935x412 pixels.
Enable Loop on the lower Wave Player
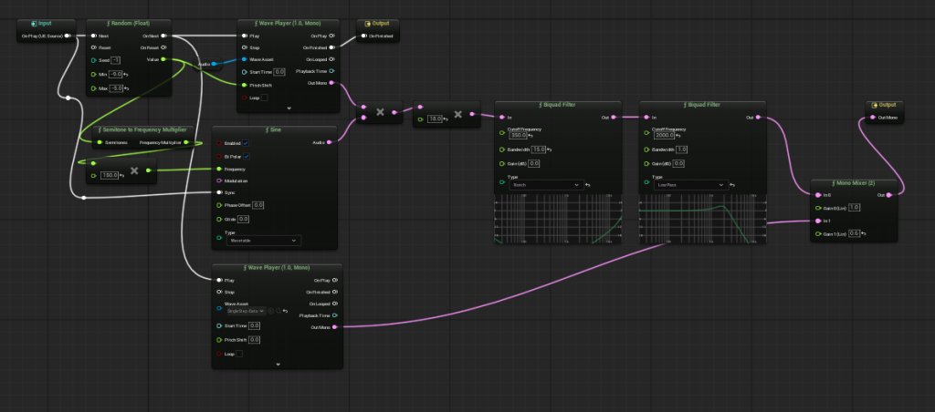click(x=239, y=354)
